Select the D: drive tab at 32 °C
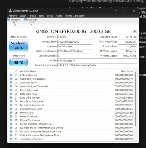 pos(32,22)
